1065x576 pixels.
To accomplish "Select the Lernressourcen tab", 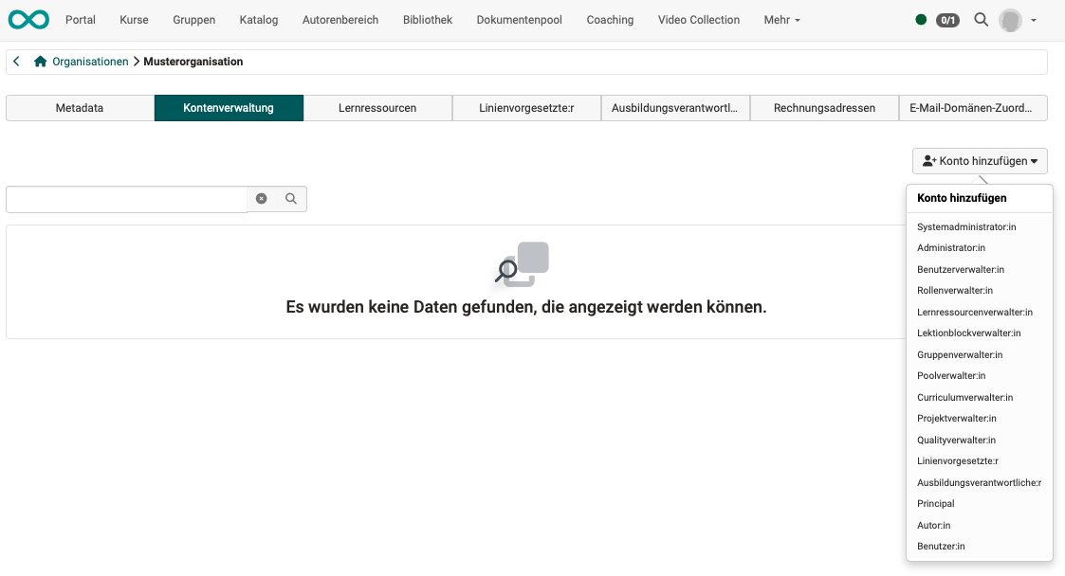I will point(376,107).
